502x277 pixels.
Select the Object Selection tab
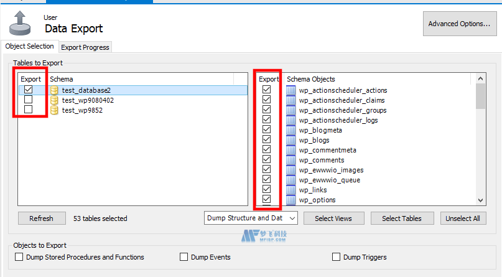pos(29,47)
